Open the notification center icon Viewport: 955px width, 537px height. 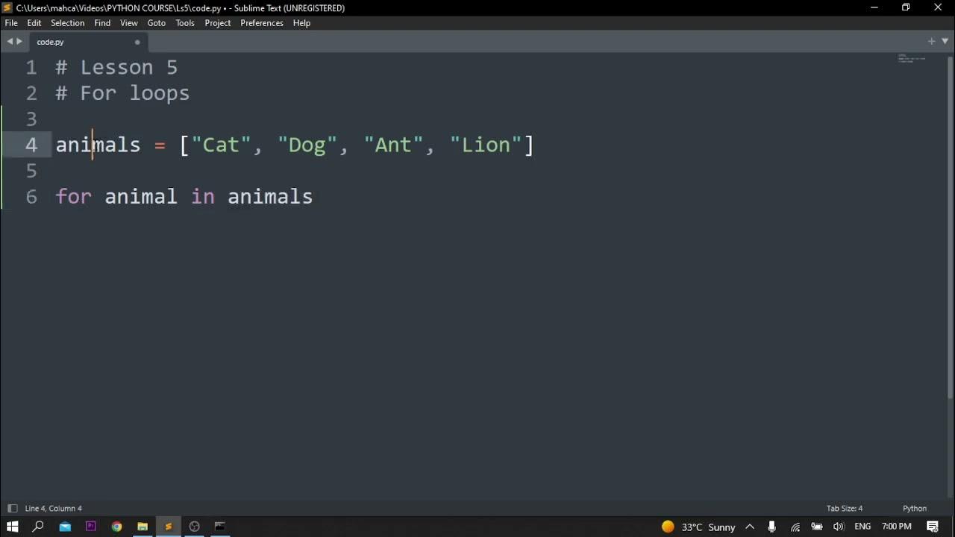click(933, 527)
